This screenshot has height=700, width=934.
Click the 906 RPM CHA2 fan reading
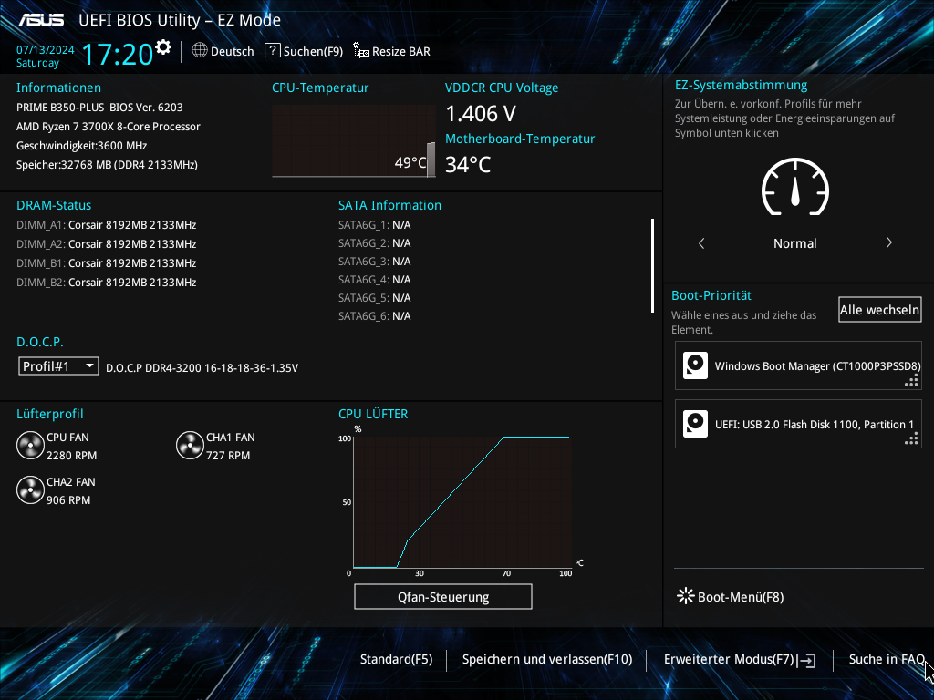[x=68, y=500]
